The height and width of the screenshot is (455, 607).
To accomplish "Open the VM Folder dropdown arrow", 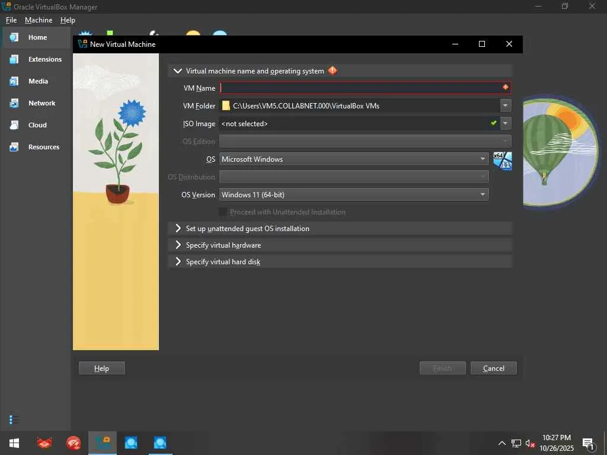I will coord(505,105).
